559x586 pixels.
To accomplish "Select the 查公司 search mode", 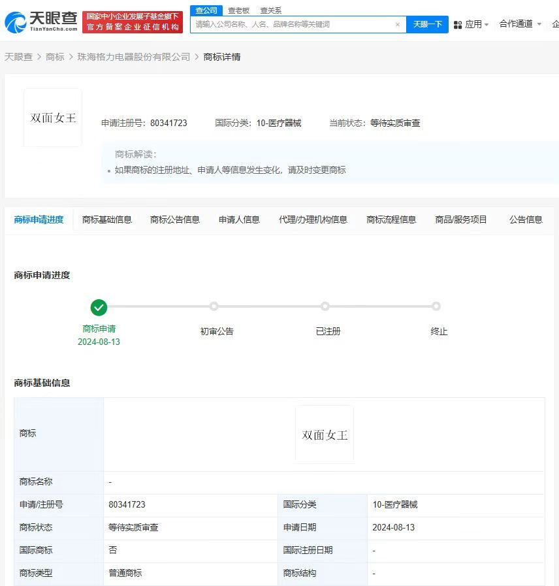I will pos(206,10).
